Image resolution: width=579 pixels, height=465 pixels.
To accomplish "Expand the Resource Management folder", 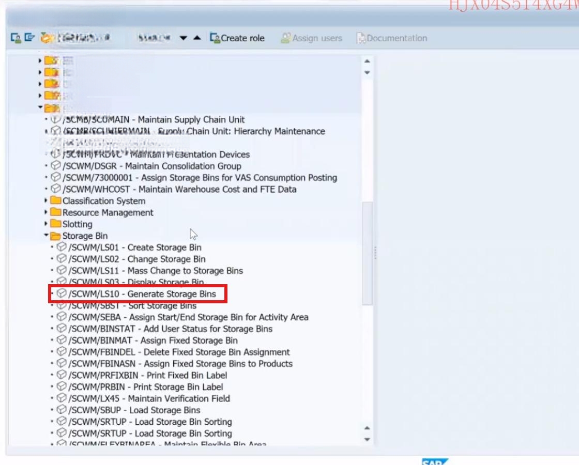I will (46, 212).
